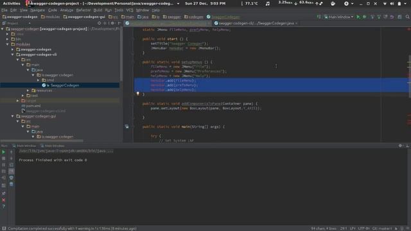Viewport: 411px width, 231px height.
Task: Click the Project tree horizontal scrollbar
Action: pyautogui.click(x=42, y=141)
